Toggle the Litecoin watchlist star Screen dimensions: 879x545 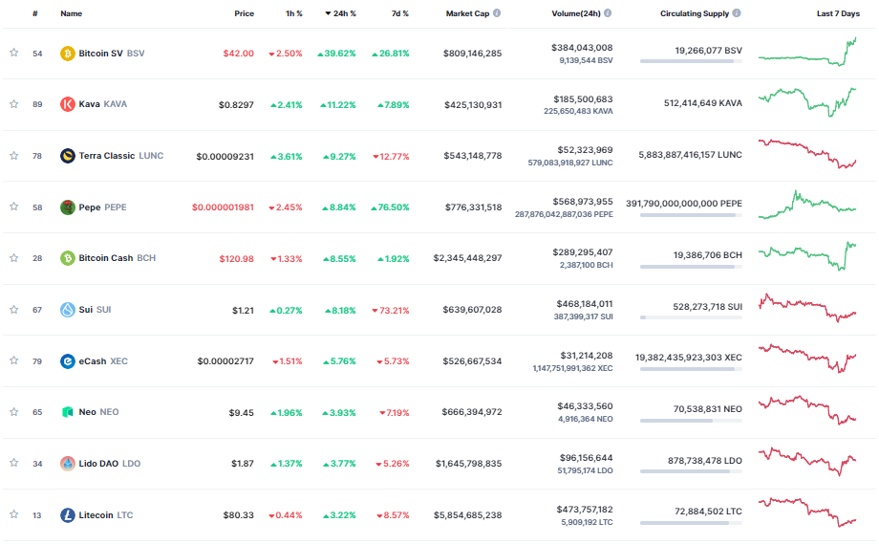coord(14,514)
